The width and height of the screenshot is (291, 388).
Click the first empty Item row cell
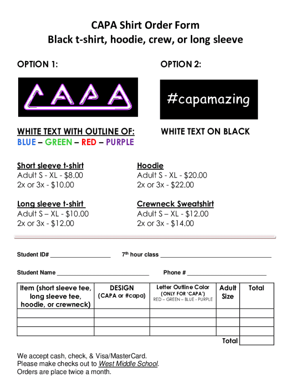(55, 313)
